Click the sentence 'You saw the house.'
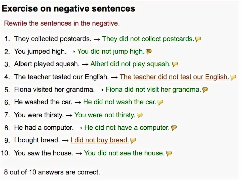Viewport: 242px width, 181px height. tap(44, 153)
